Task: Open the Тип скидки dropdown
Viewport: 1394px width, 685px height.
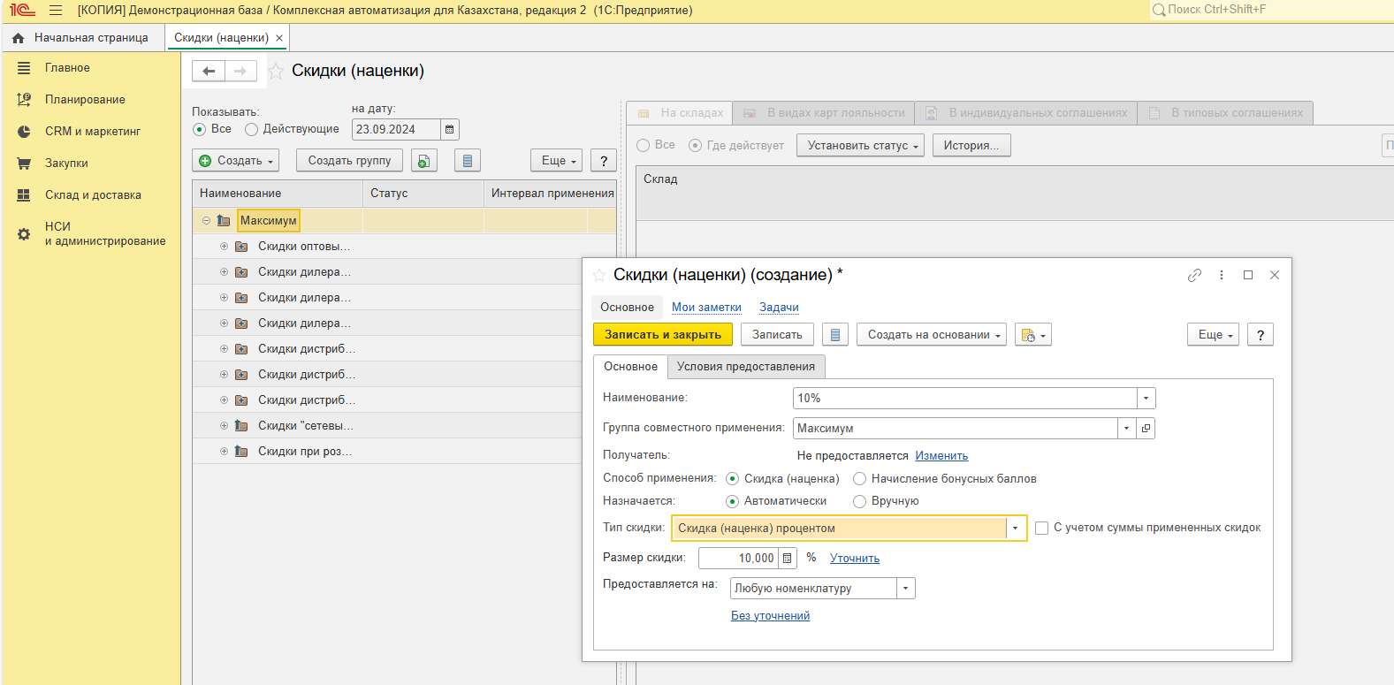Action: (x=1016, y=529)
